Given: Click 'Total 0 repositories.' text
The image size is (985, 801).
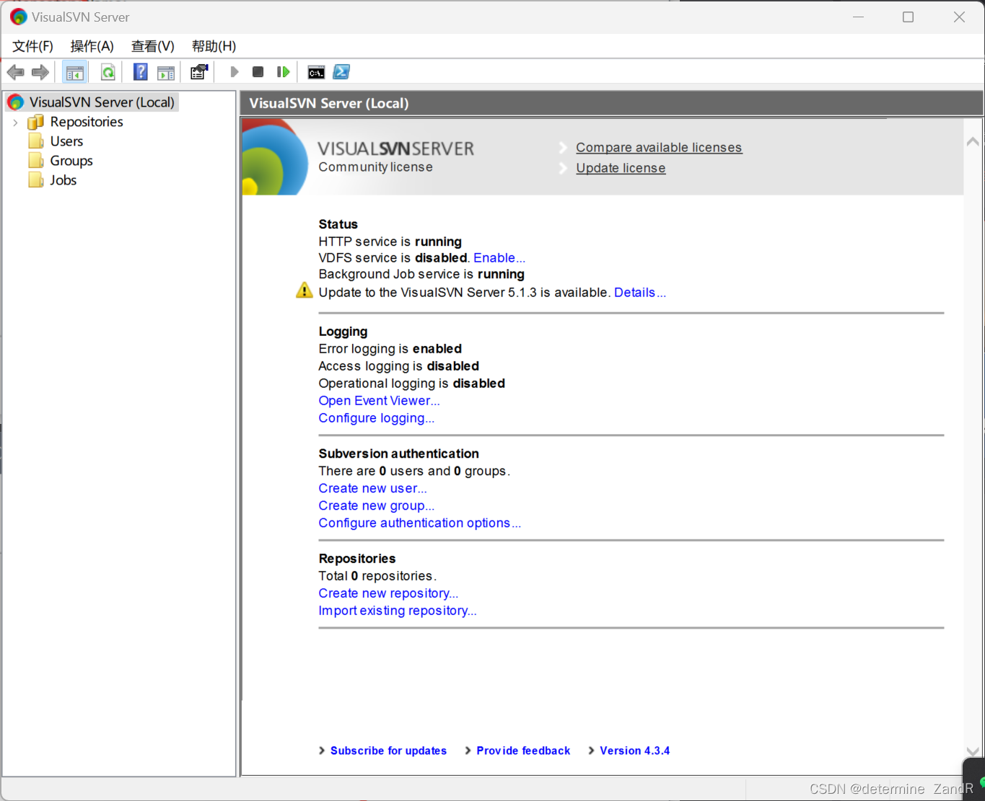Looking at the screenshot, I should 377,576.
